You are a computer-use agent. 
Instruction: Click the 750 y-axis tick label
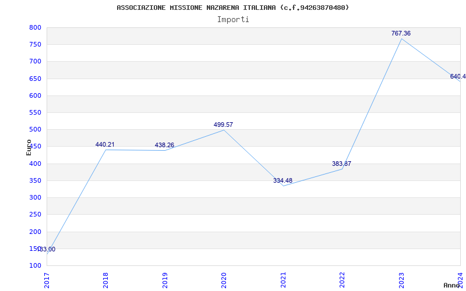(35, 45)
